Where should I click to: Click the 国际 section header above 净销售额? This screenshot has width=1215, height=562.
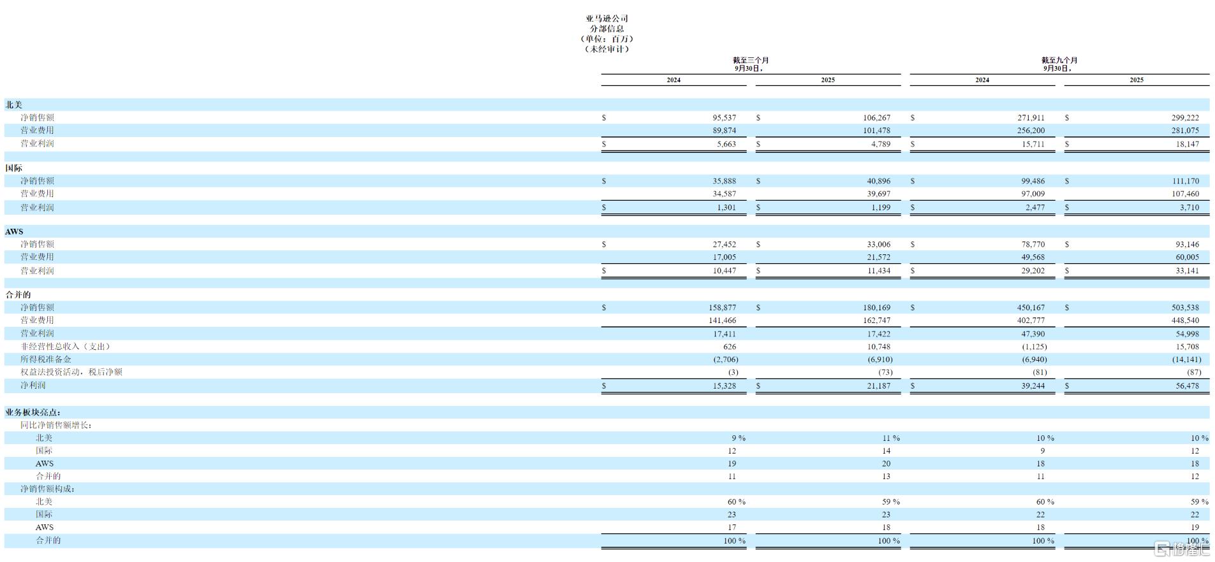(14, 168)
